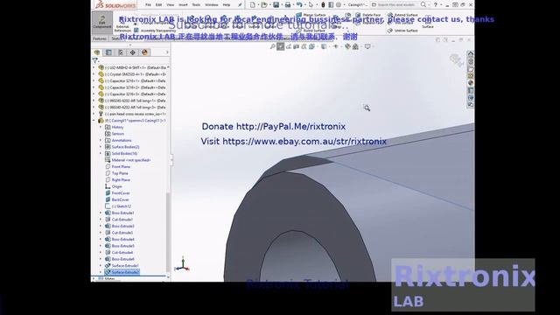Click in the search files field
This screenshot has width=560, height=315.
pyautogui.click(x=395, y=5)
